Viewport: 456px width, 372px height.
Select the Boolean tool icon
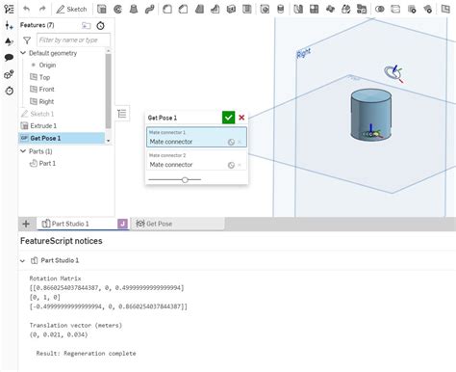click(298, 10)
